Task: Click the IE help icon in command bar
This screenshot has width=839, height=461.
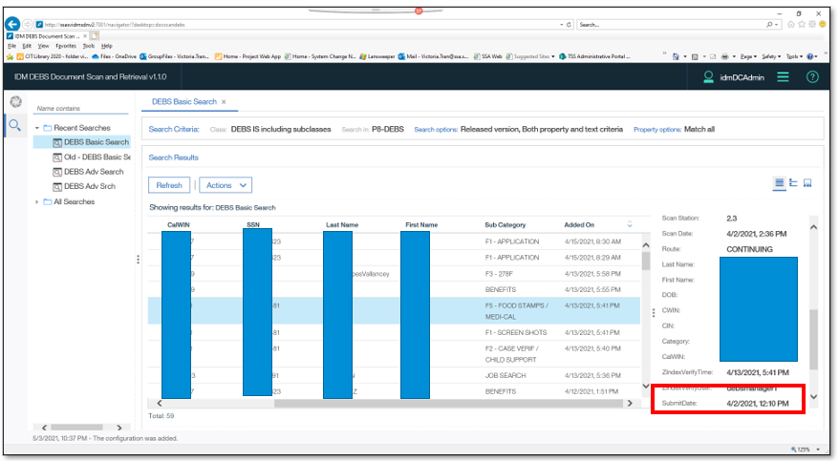Action: (x=810, y=56)
